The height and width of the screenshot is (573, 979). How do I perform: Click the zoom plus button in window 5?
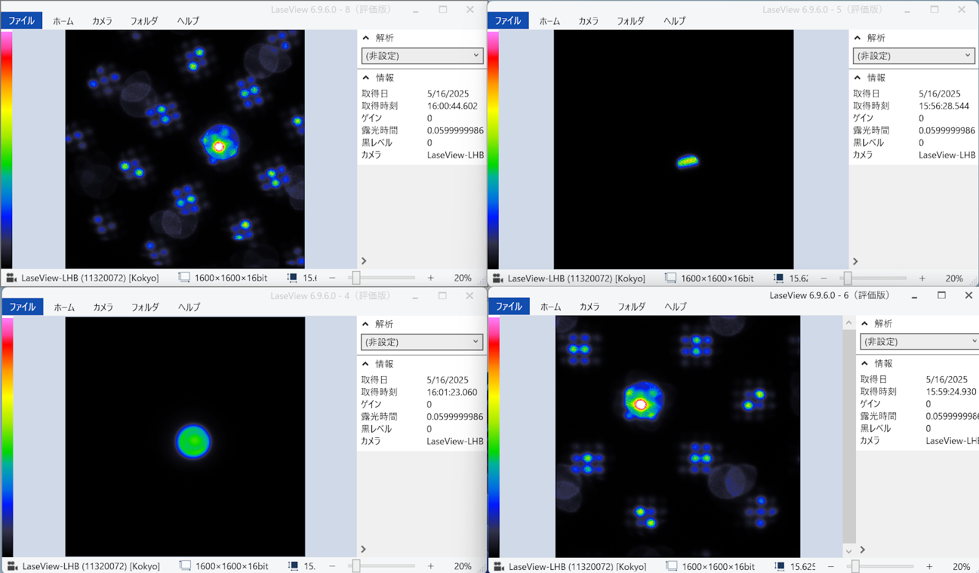click(x=922, y=278)
